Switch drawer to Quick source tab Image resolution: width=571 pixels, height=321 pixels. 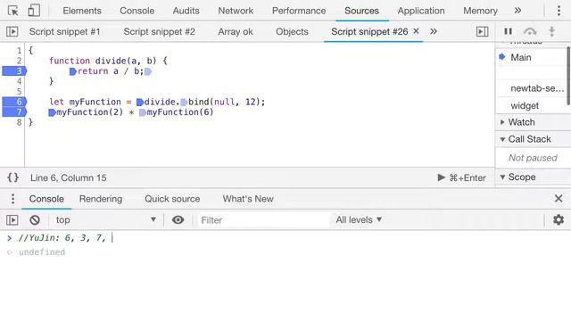172,199
